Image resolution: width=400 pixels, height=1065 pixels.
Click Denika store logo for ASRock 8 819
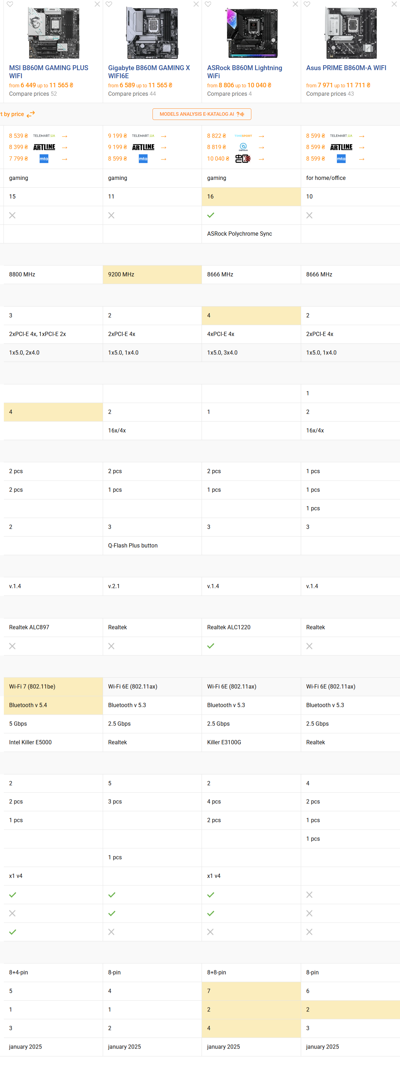(x=243, y=147)
